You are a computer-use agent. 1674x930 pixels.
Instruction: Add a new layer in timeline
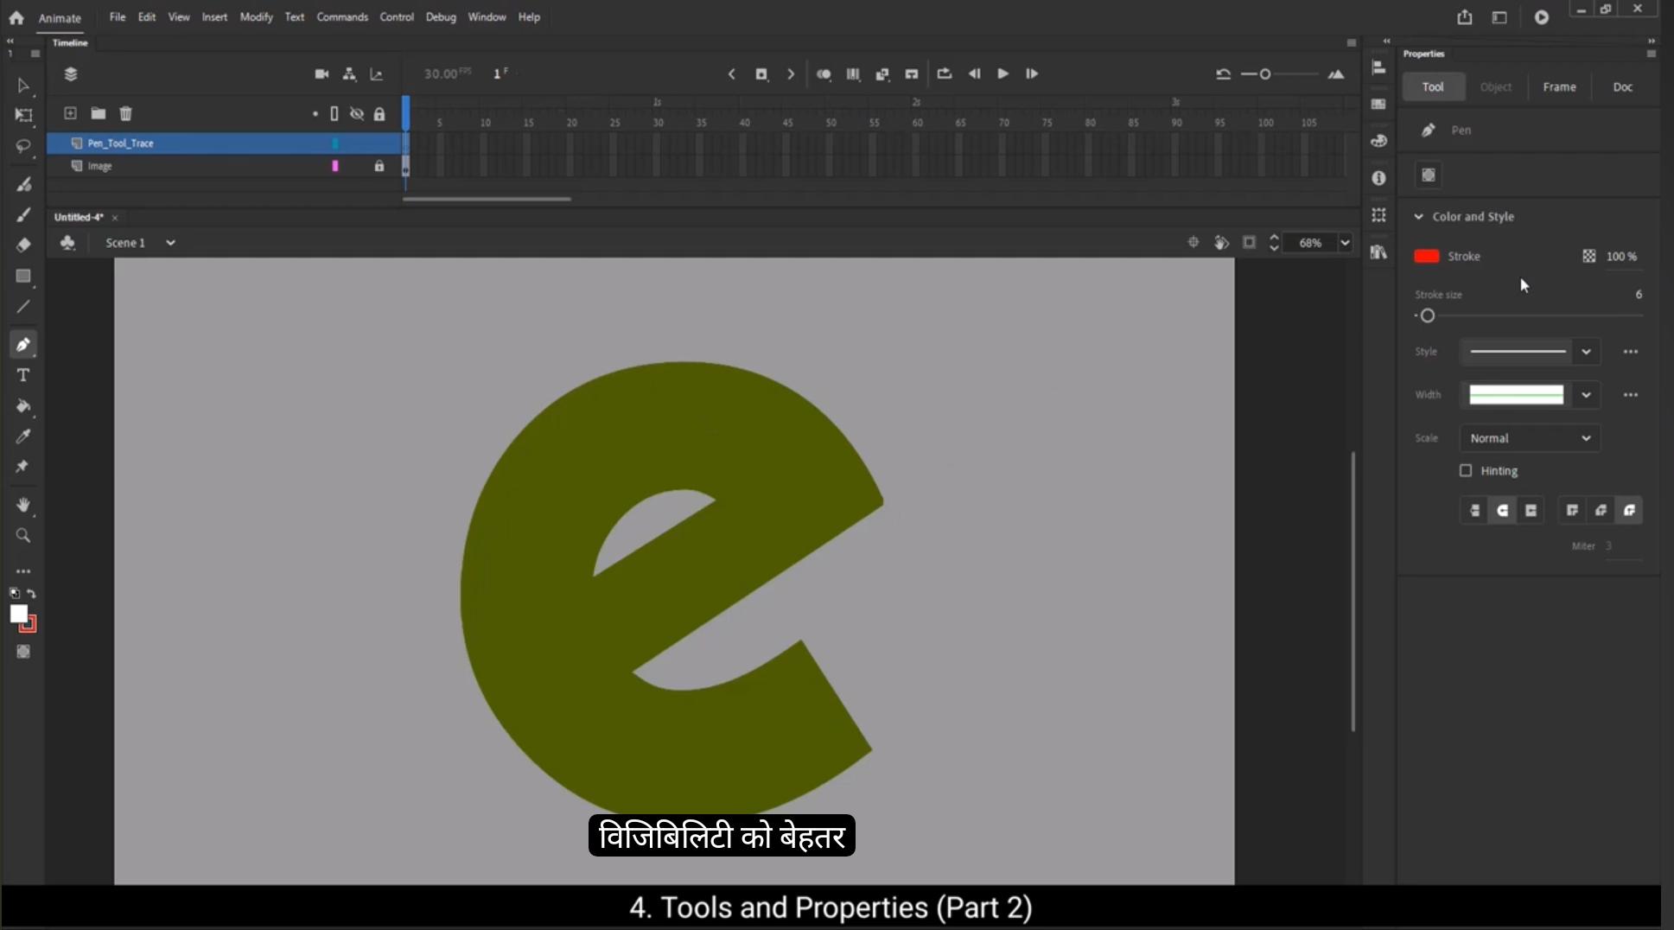[70, 113]
